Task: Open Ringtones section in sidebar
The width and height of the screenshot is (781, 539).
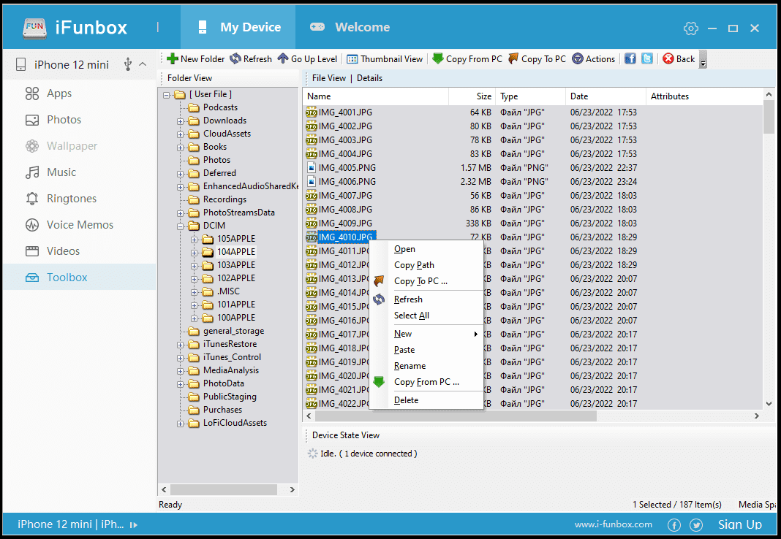Action: click(61, 199)
